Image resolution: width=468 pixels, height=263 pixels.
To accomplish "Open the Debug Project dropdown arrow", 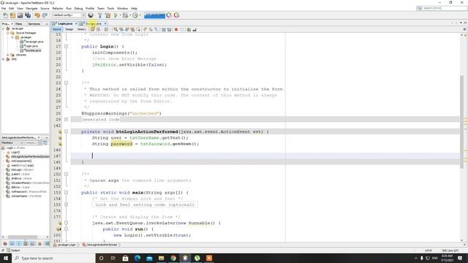I will [x=130, y=15].
